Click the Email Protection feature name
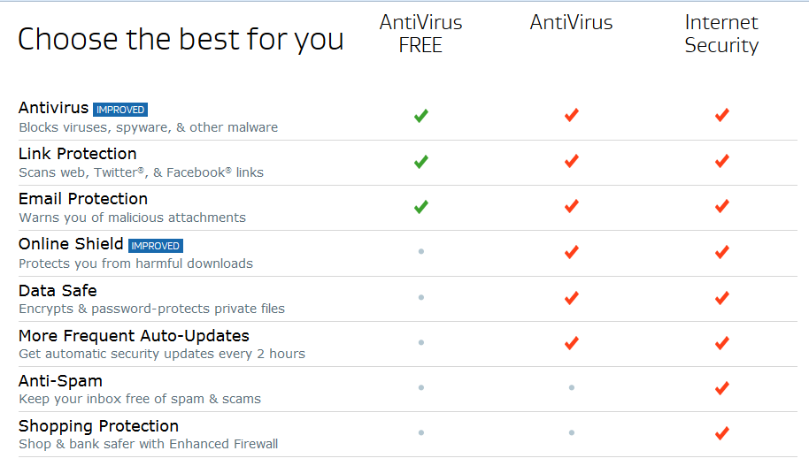The height and width of the screenshot is (466, 809). click(83, 199)
